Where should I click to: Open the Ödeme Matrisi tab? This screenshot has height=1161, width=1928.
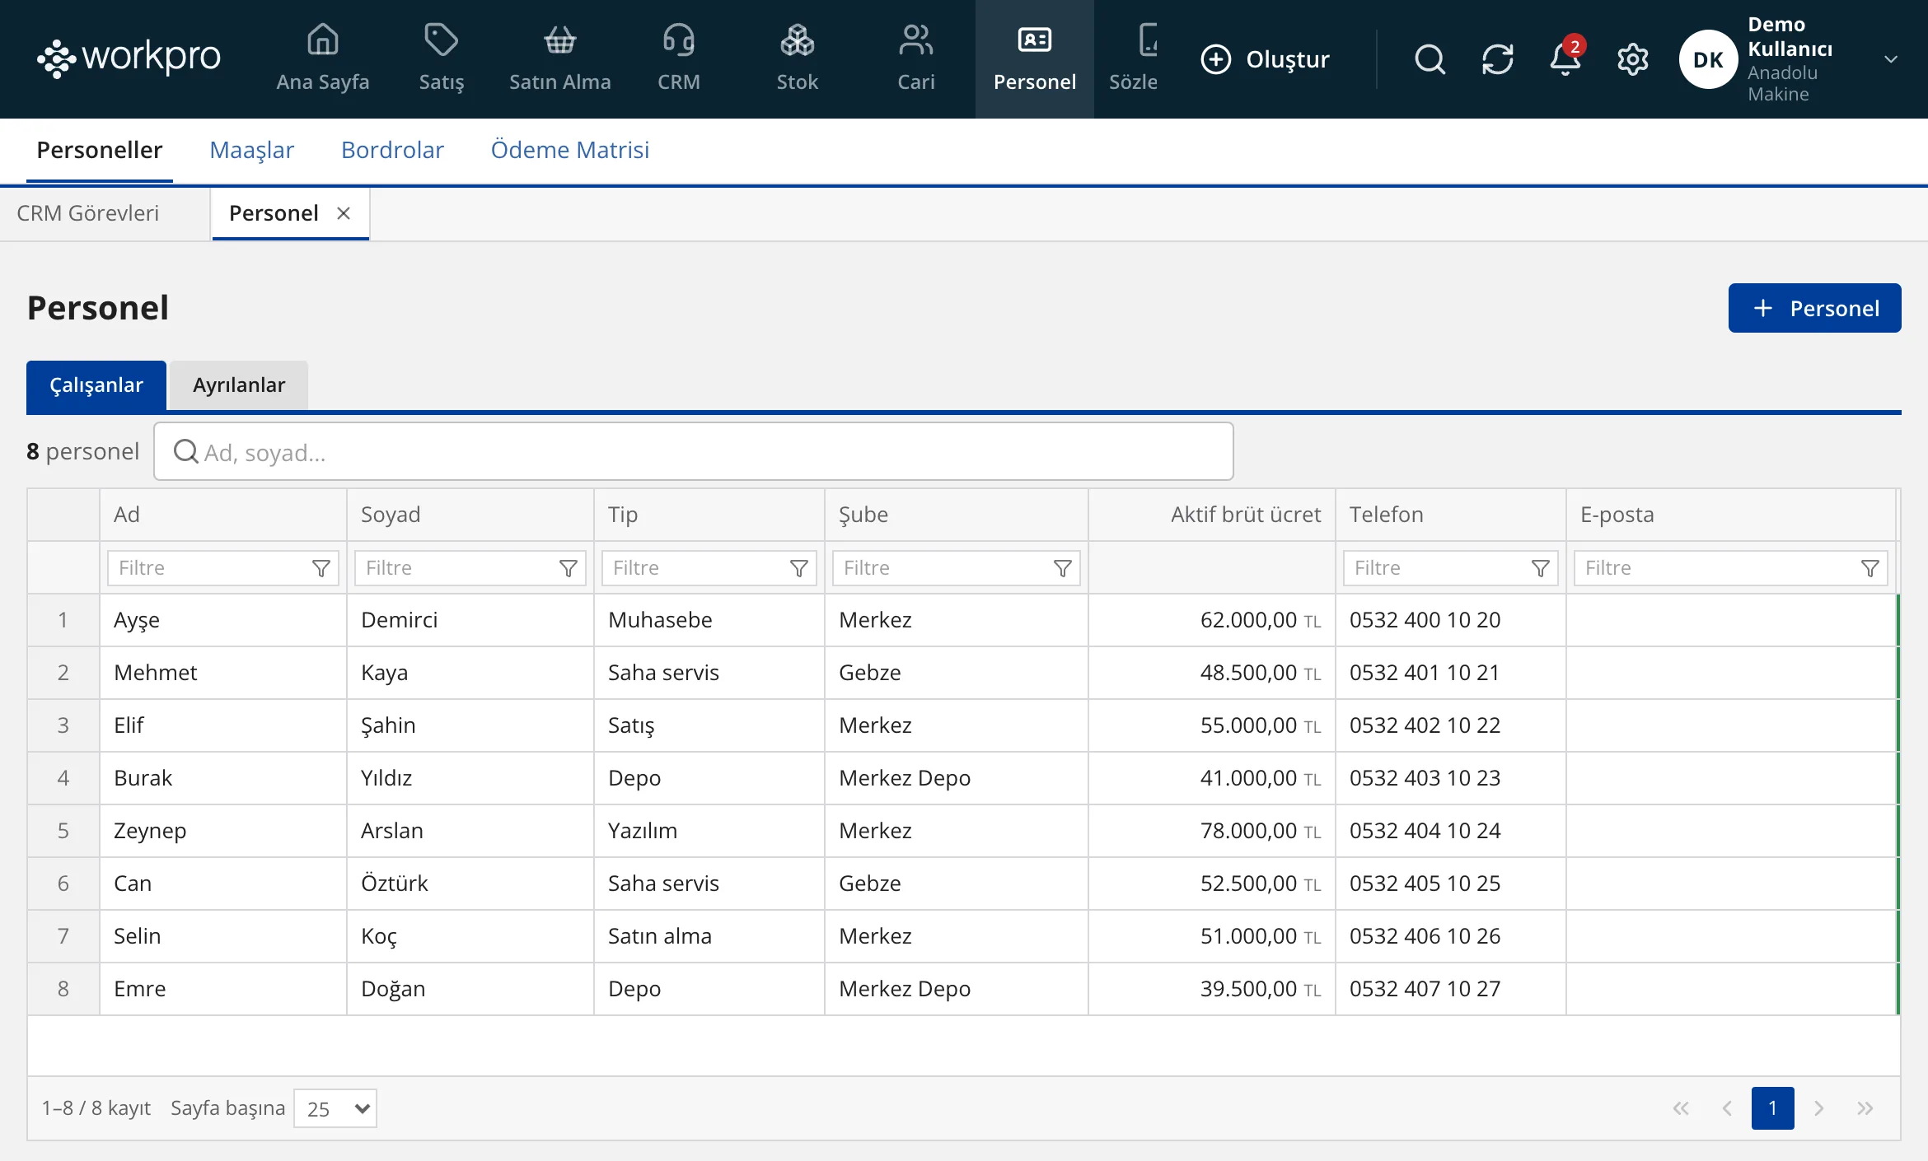[569, 150]
